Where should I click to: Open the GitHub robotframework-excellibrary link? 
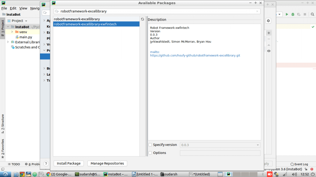click(195, 56)
